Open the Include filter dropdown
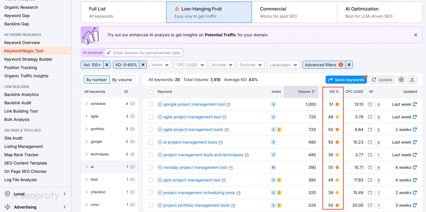Viewport: 426px width, 212px height. pyautogui.click(x=222, y=65)
